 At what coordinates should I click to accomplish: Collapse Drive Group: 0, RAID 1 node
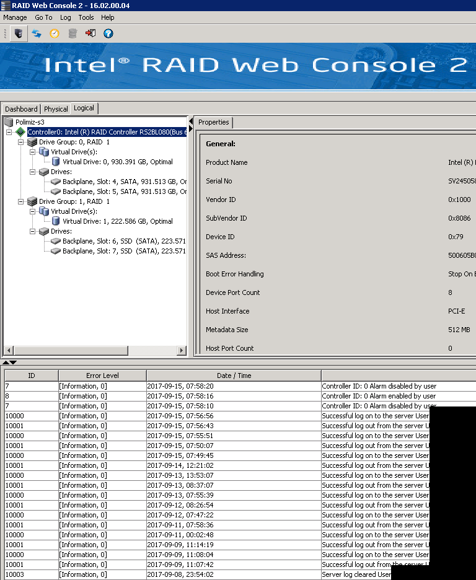pos(21,142)
